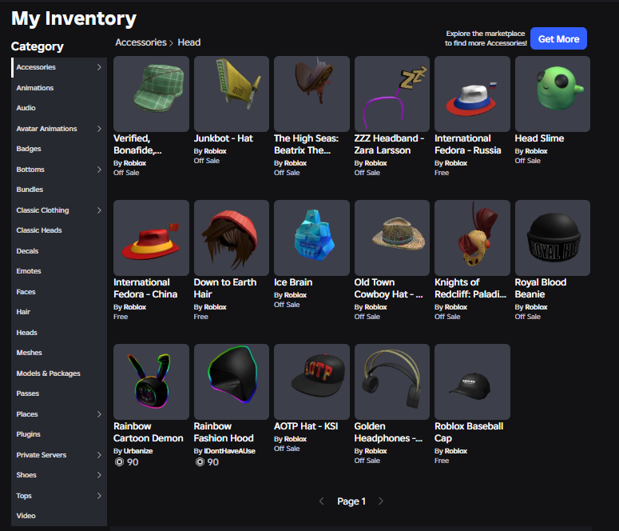
Task: Click the Page 1 indicator text
Action: pos(351,501)
